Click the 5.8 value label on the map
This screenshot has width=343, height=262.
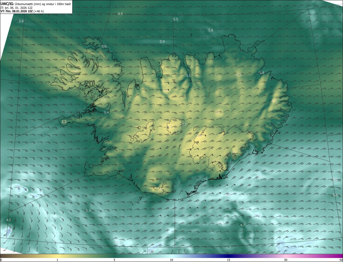[x=211, y=30]
